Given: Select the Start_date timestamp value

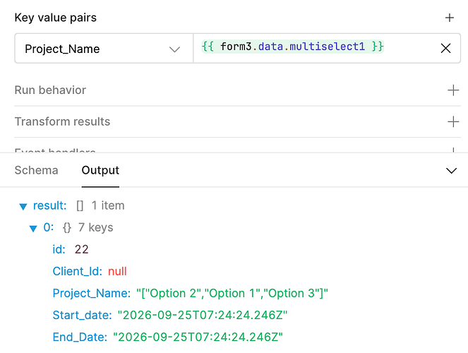Looking at the screenshot, I should point(203,315).
